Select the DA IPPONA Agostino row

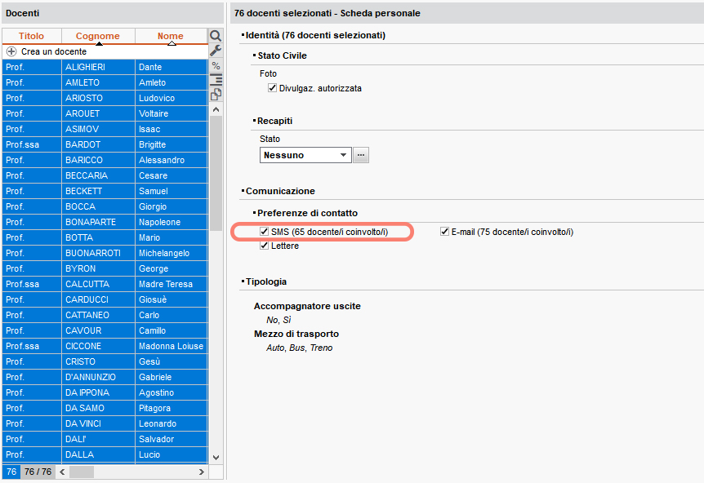pyautogui.click(x=105, y=393)
